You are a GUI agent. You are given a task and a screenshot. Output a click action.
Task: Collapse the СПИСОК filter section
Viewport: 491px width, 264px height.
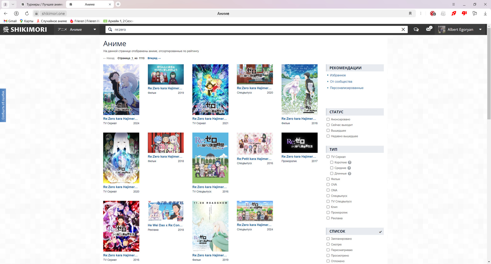click(380, 232)
